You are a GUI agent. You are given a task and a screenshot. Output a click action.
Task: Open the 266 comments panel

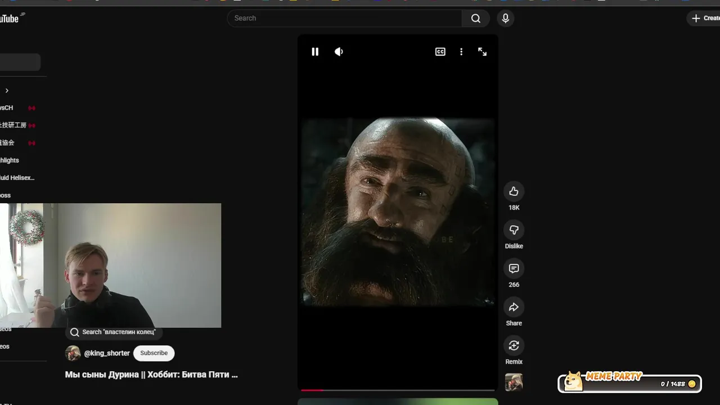514,268
